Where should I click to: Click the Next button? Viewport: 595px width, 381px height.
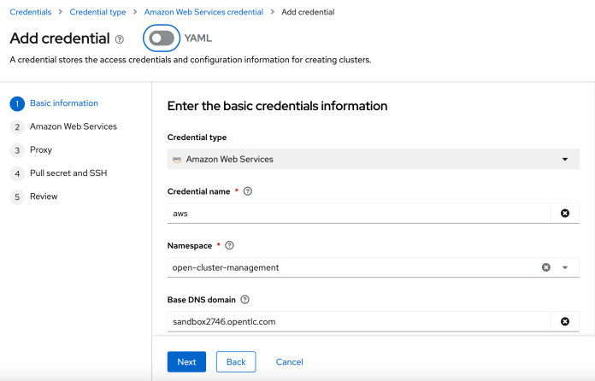[186, 361]
